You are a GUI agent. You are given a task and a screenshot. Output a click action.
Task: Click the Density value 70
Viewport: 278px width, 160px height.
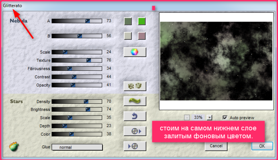(x=109, y=101)
